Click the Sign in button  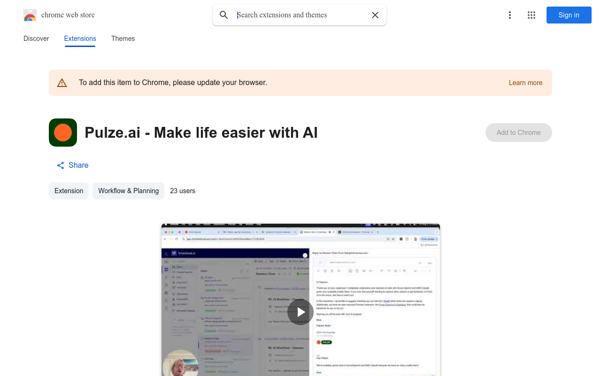[x=569, y=15]
